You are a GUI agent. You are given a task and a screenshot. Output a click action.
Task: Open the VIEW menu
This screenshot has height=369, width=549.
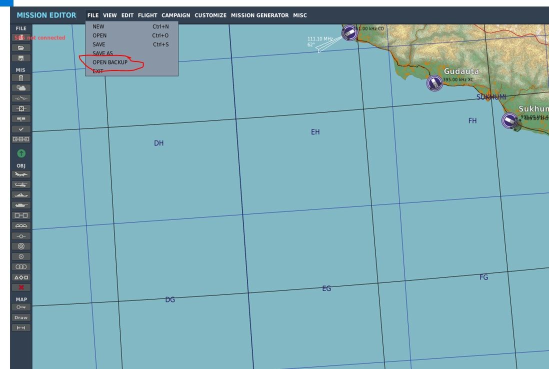pyautogui.click(x=109, y=15)
